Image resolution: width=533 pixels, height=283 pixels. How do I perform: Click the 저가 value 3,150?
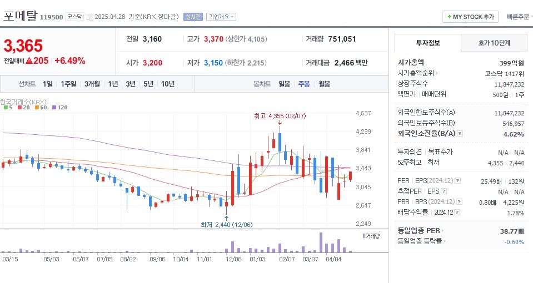(x=213, y=63)
